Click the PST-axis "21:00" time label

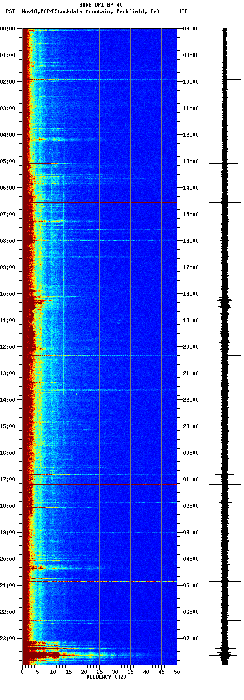8,586
